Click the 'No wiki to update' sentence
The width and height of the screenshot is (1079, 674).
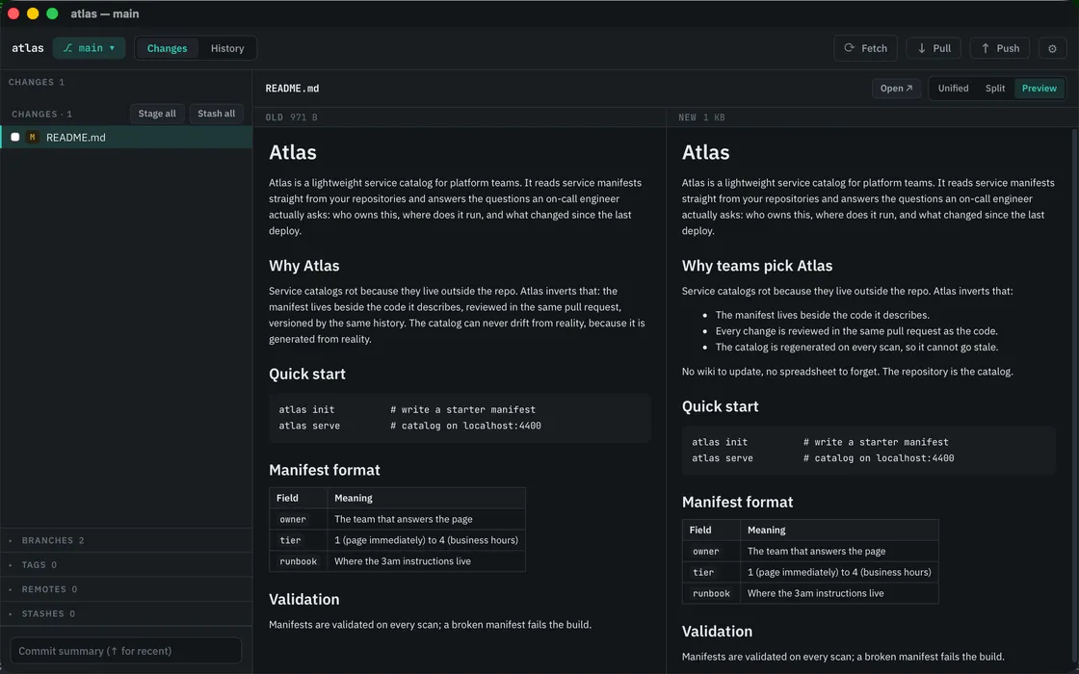(847, 372)
